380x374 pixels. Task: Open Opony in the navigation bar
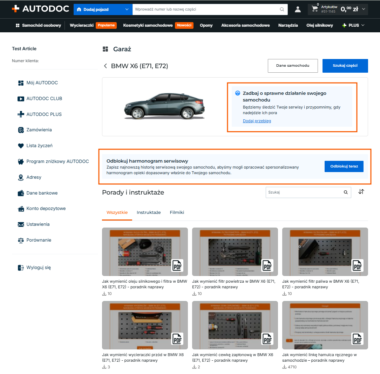click(x=206, y=25)
